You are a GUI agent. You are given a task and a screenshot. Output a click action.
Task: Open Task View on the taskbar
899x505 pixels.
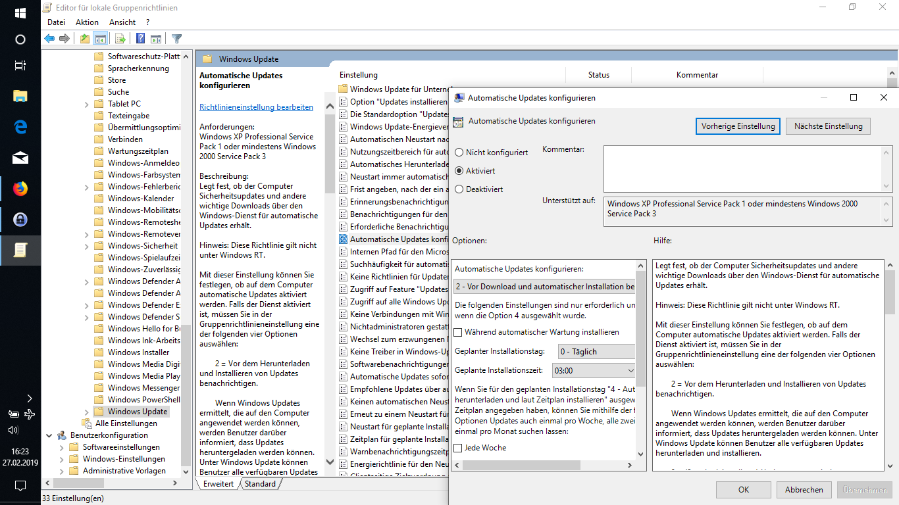tap(20, 66)
